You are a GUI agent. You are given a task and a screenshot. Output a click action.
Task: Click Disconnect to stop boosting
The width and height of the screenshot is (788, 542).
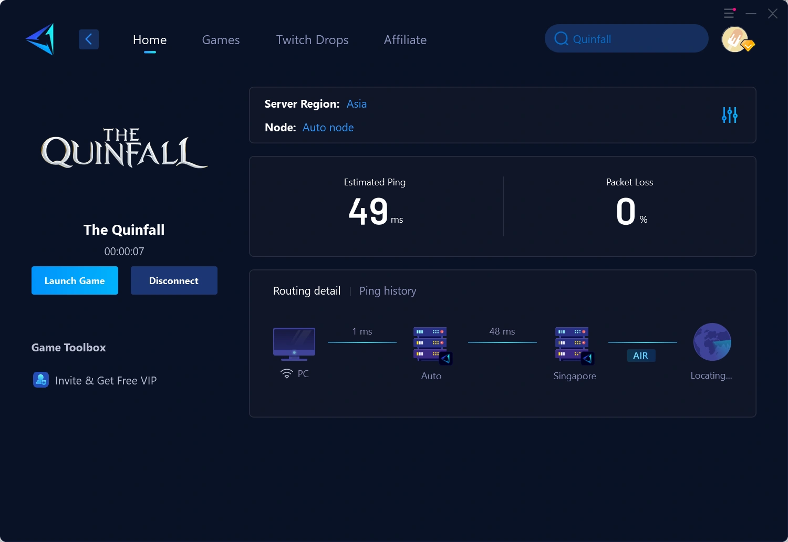(x=174, y=280)
